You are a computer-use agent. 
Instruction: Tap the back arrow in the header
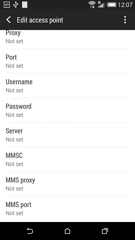tap(8, 20)
